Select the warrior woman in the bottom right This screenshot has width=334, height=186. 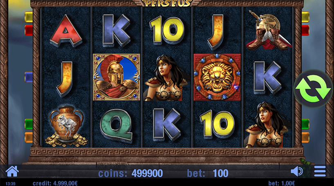pyautogui.click(x=268, y=125)
